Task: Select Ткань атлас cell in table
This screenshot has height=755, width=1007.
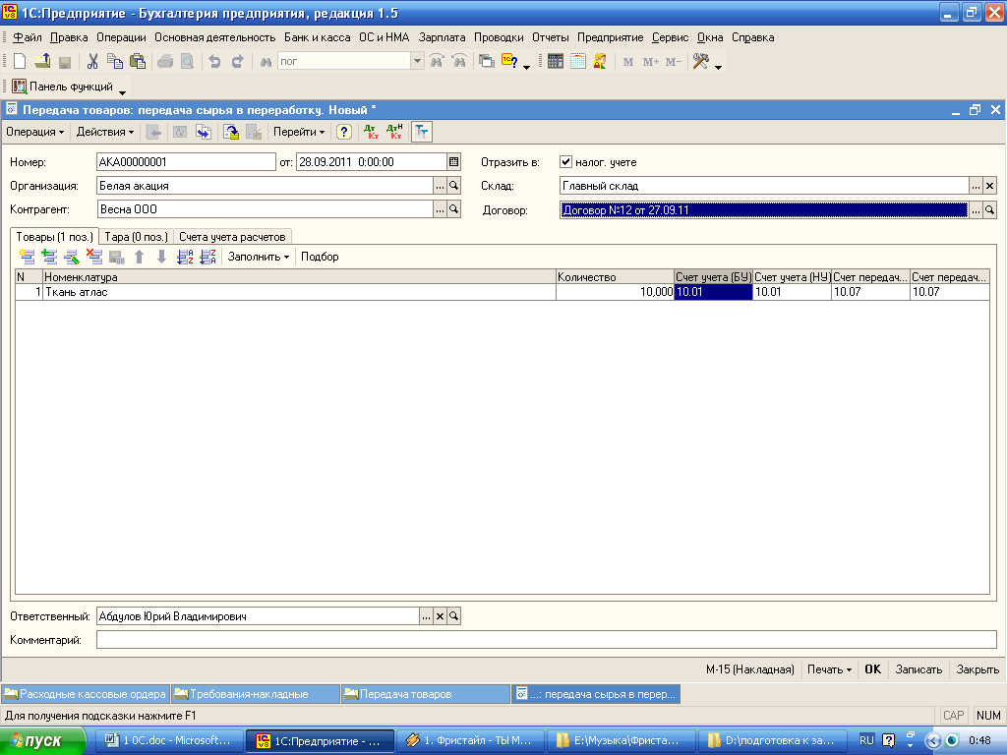Action: tap(299, 292)
